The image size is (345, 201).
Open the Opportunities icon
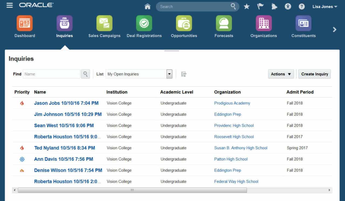coord(184,23)
